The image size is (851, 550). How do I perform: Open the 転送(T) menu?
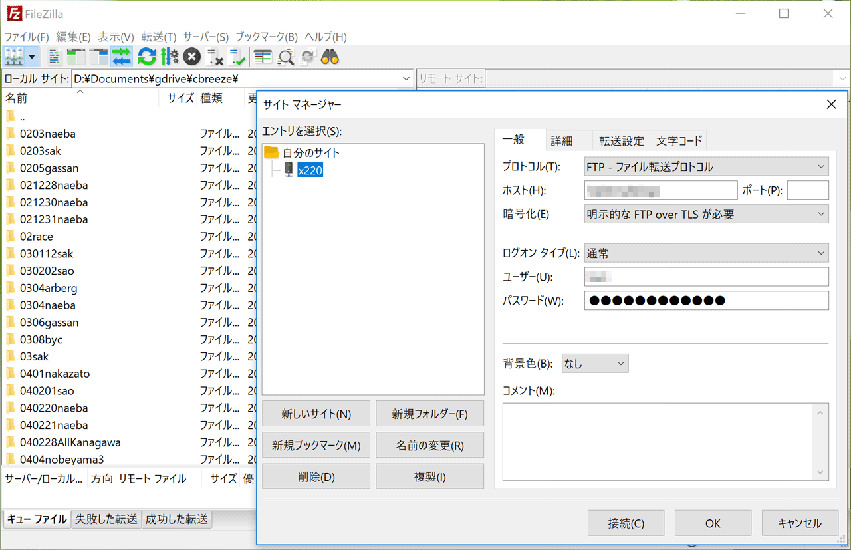pos(158,37)
